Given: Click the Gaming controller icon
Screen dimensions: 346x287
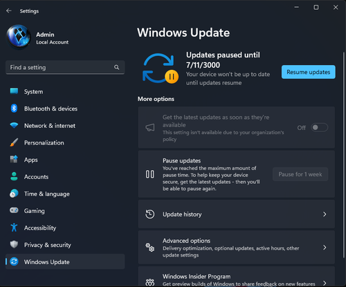Looking at the screenshot, I should click(14, 210).
